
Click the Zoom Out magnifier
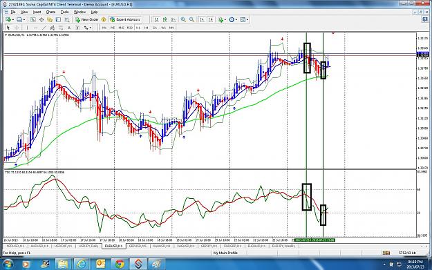click(x=191, y=19)
